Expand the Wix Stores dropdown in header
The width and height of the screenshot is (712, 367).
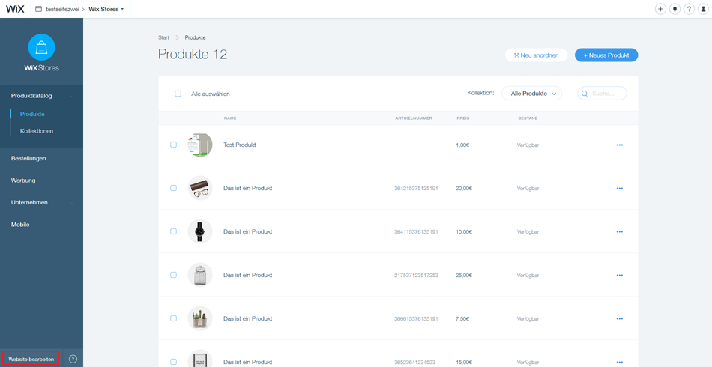106,9
